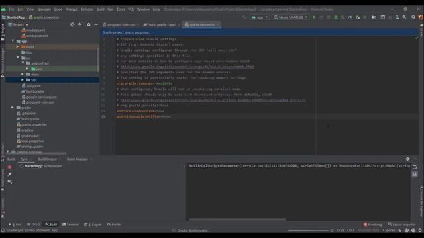Switch to the Build Output tab

(47, 159)
